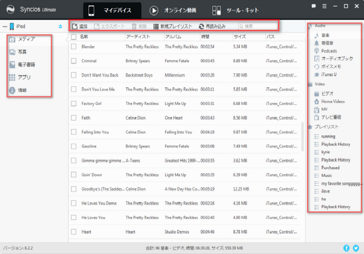The height and width of the screenshot is (254, 364).
Task: Sort by アルバム column header
Action: click(173, 37)
